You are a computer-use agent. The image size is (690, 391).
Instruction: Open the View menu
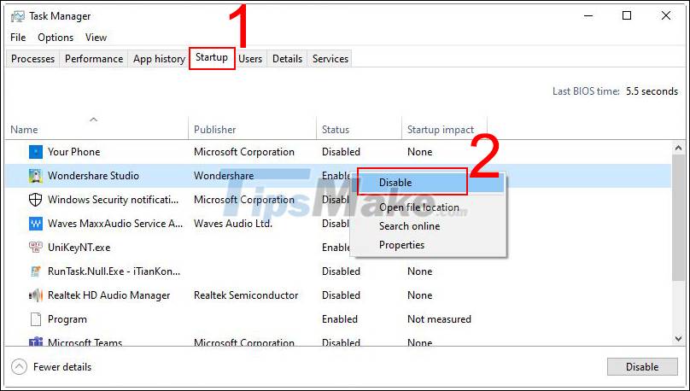pyautogui.click(x=96, y=38)
